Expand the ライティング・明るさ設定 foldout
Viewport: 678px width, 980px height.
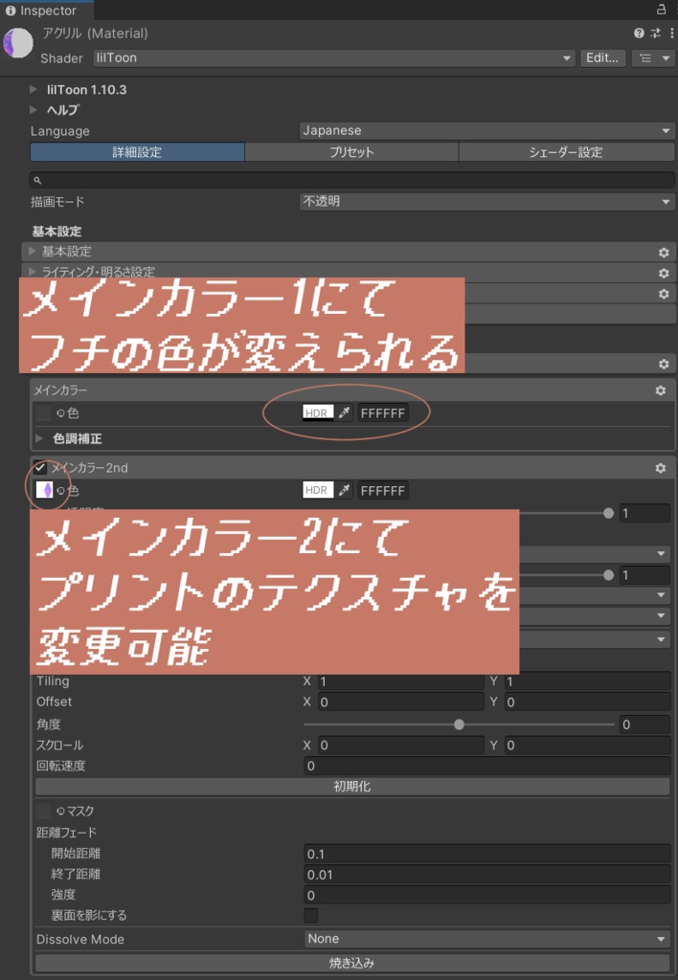click(33, 271)
